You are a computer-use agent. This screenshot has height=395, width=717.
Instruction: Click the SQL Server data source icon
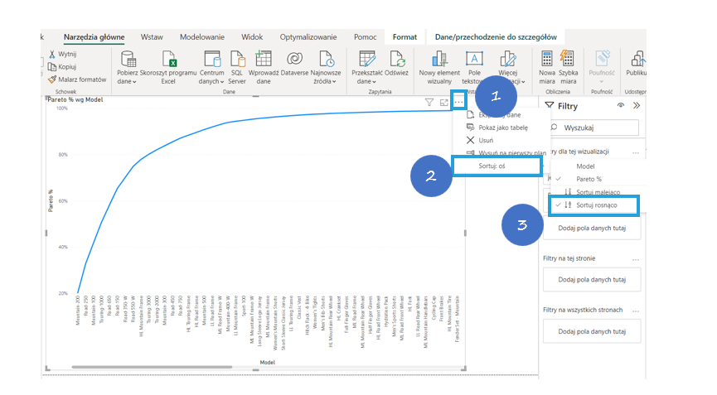point(237,60)
